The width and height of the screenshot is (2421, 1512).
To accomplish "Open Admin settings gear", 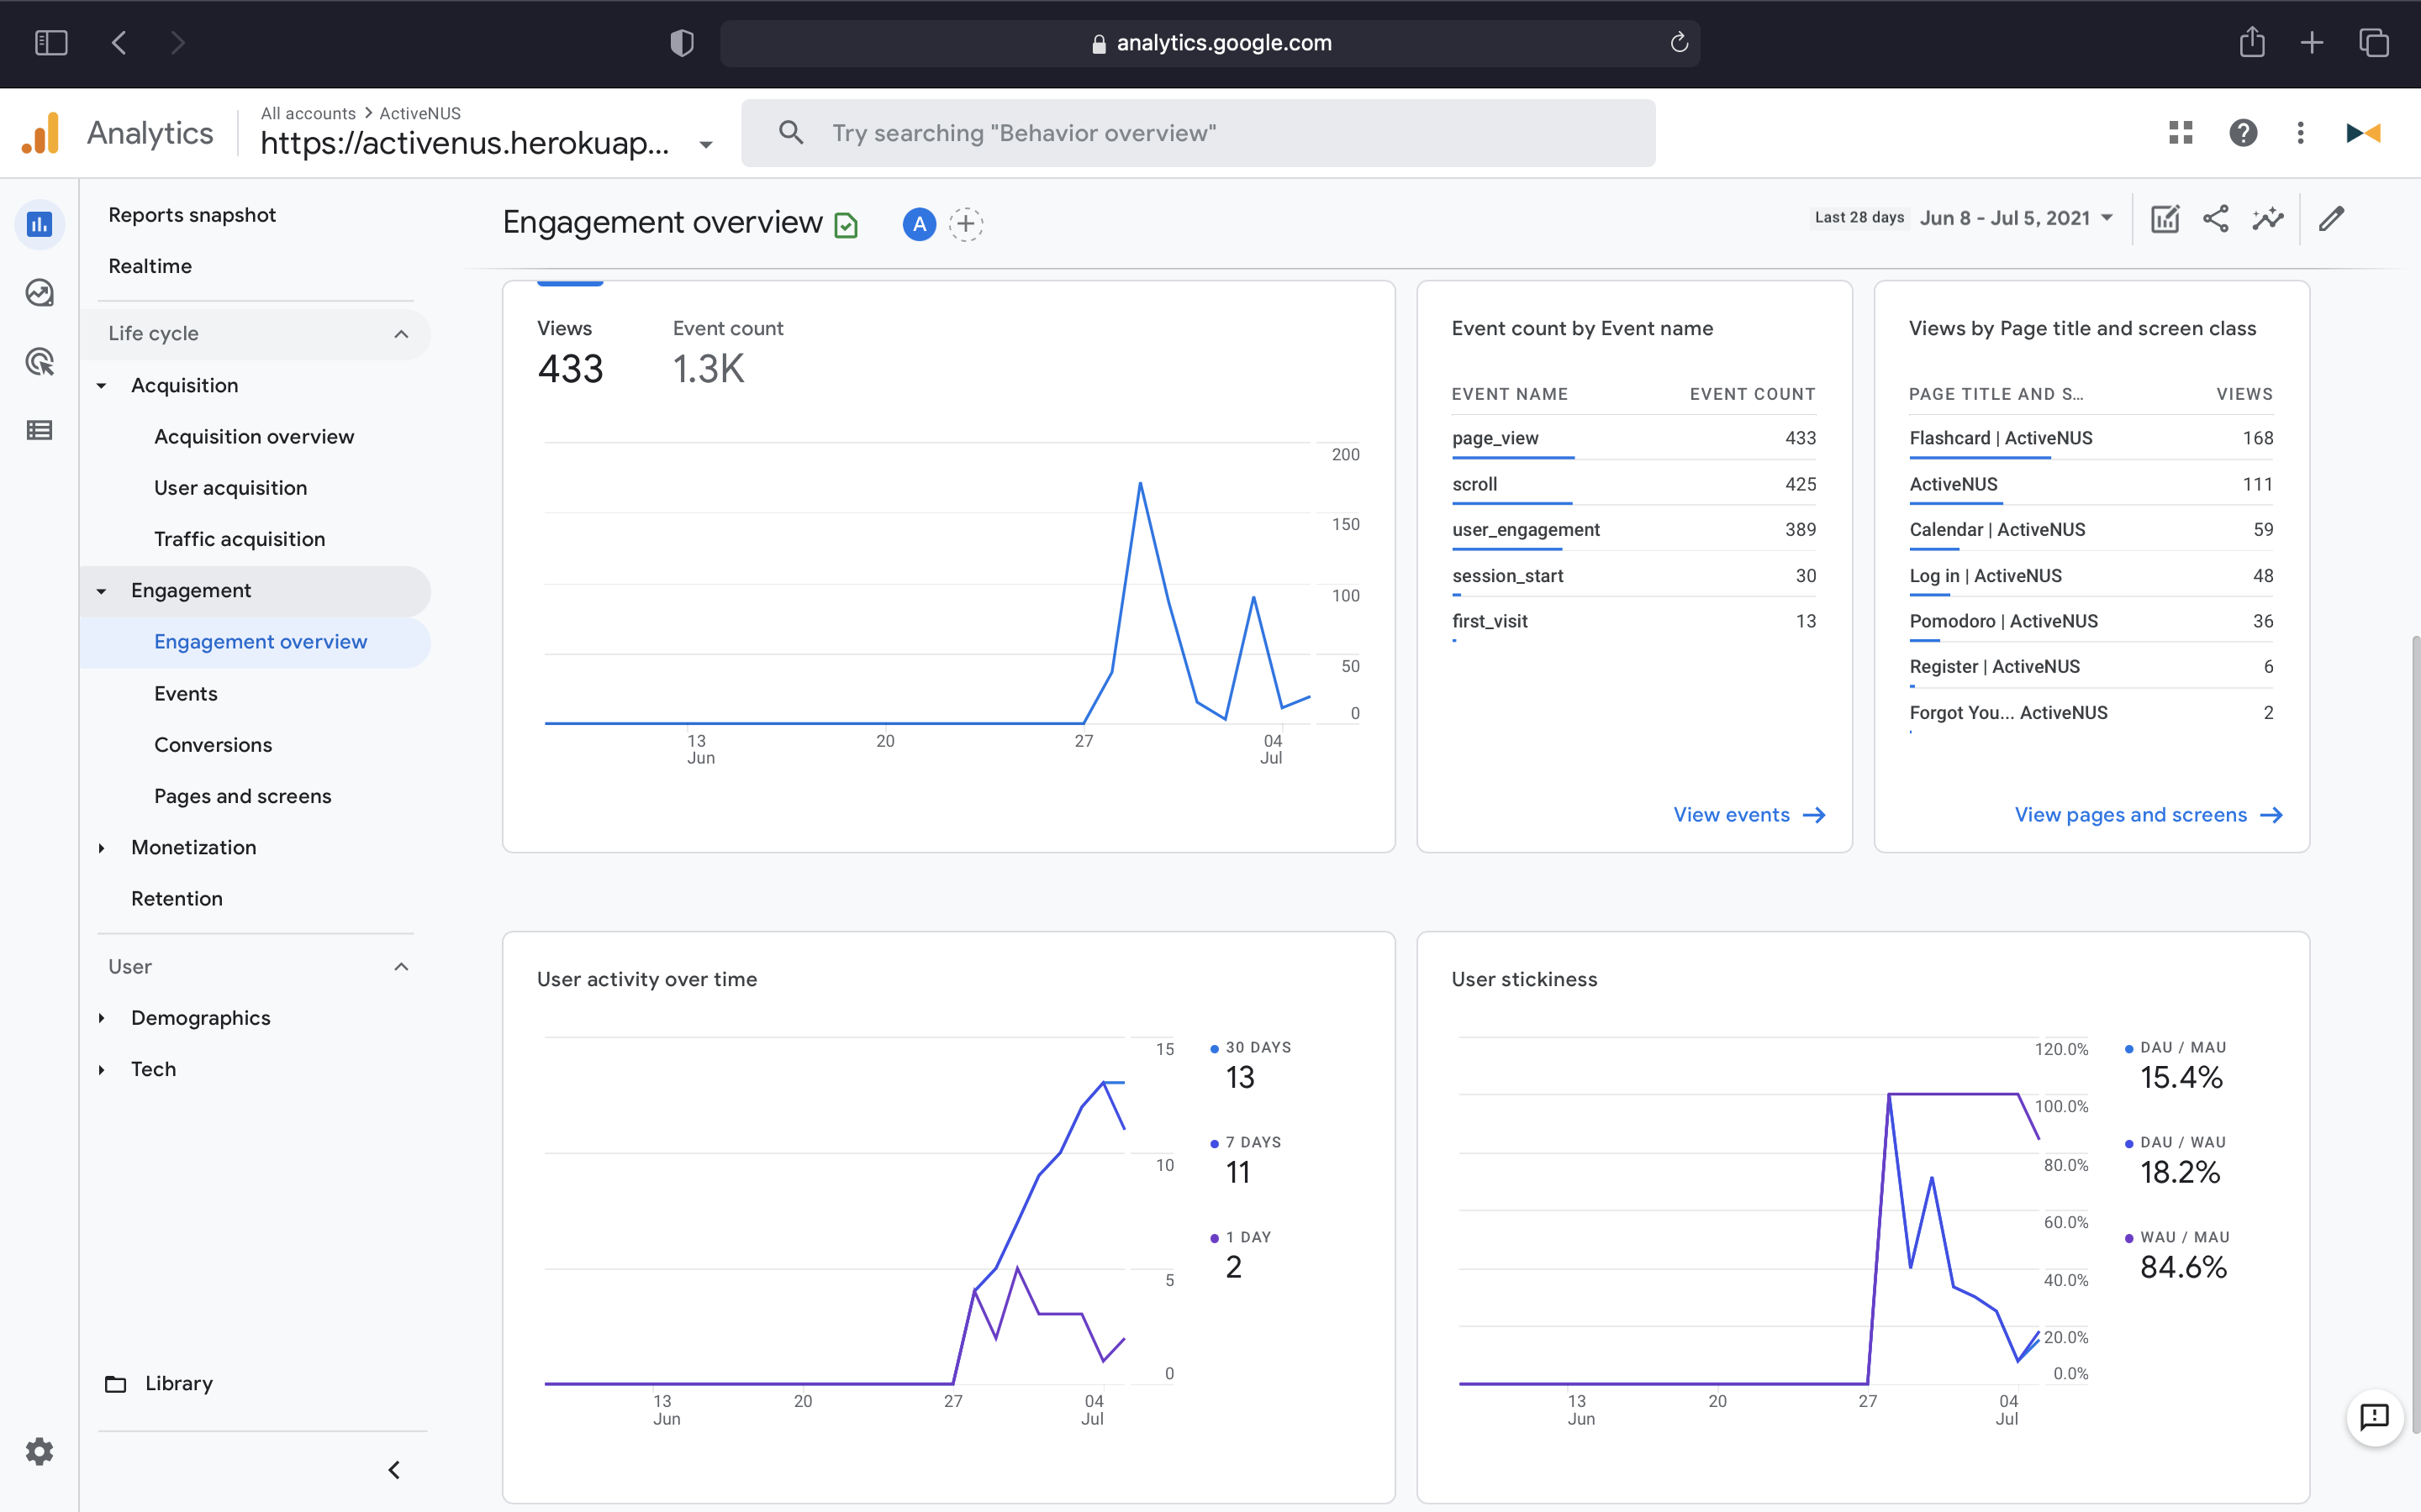I will (39, 1451).
